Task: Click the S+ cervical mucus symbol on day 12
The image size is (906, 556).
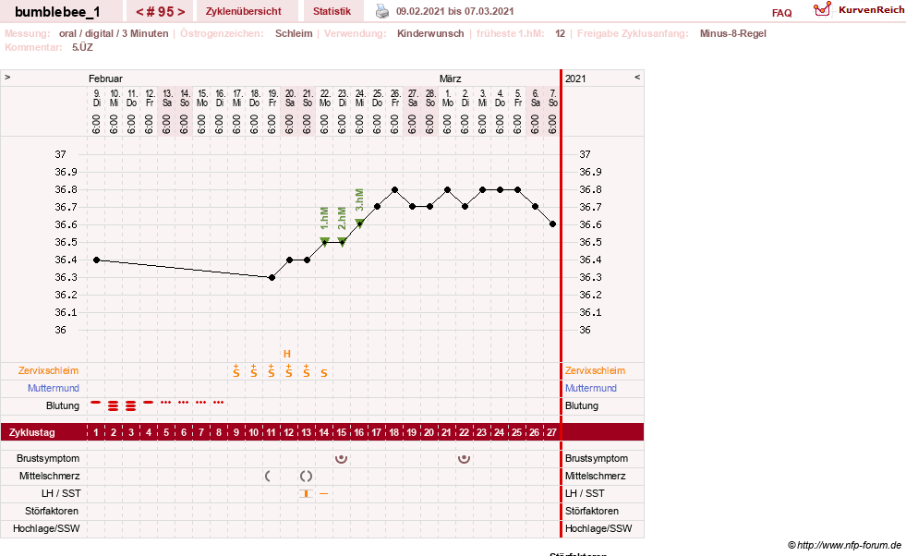Action: [289, 371]
